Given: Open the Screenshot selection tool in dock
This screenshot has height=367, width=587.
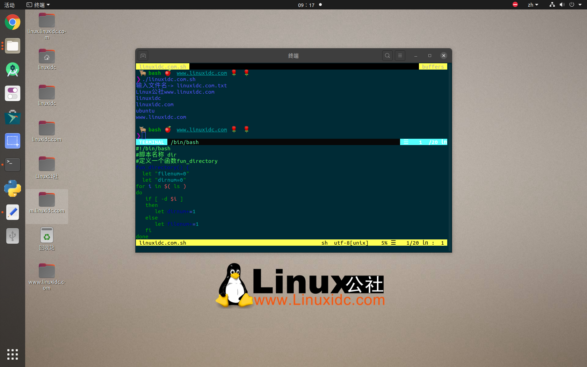Looking at the screenshot, I should (x=13, y=141).
